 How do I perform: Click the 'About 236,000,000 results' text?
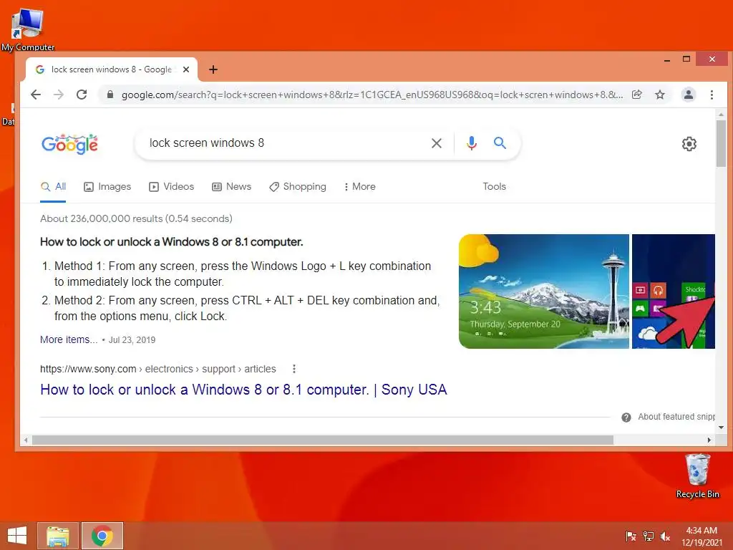(x=136, y=218)
